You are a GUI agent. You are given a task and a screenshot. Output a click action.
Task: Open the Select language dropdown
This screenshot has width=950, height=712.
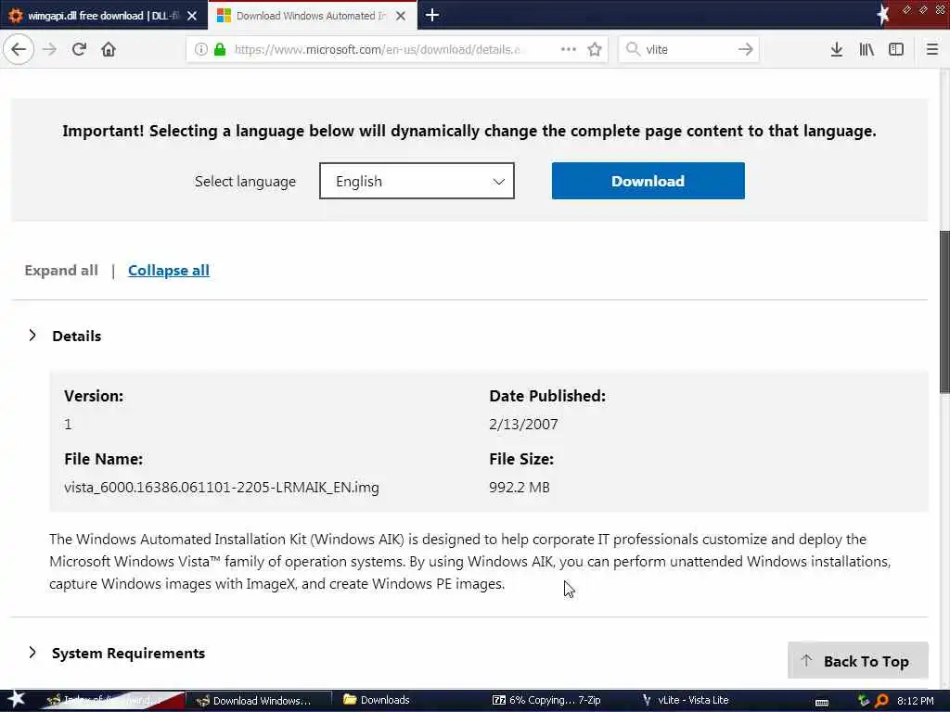[x=417, y=181]
